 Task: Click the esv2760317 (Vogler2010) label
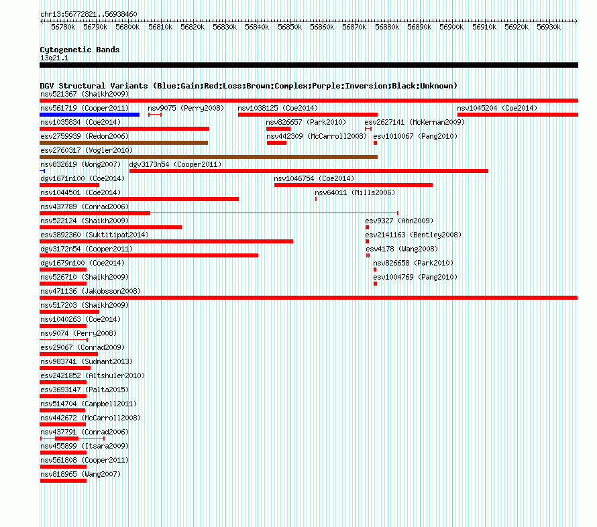click(87, 150)
